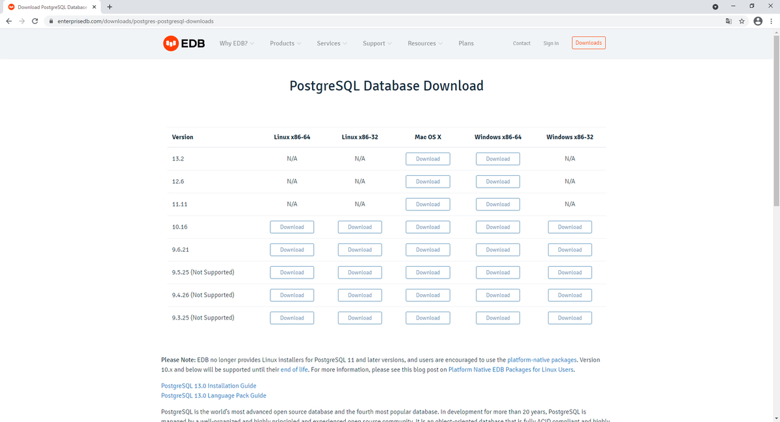Click Sign In link

click(x=551, y=43)
